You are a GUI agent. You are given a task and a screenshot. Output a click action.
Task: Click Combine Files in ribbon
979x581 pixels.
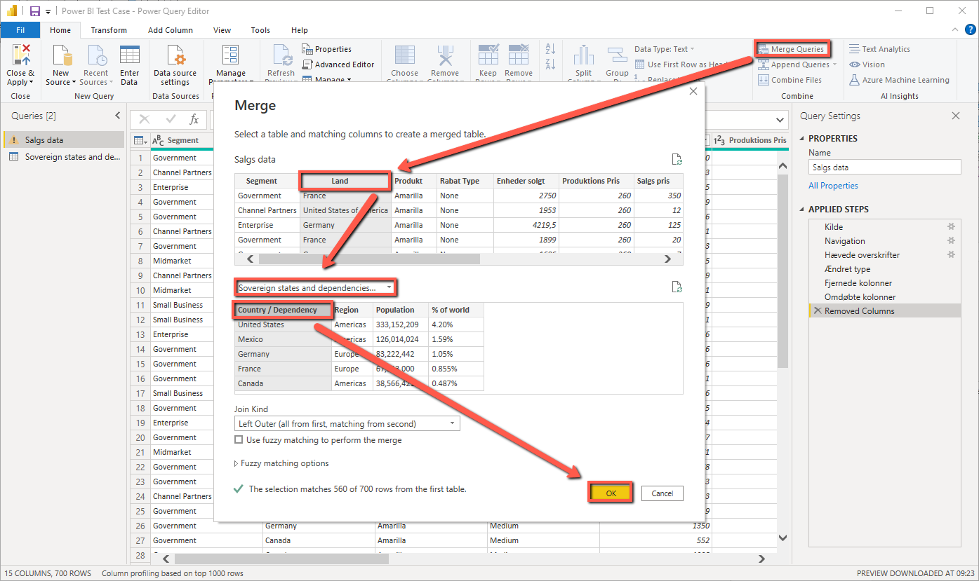click(x=790, y=80)
